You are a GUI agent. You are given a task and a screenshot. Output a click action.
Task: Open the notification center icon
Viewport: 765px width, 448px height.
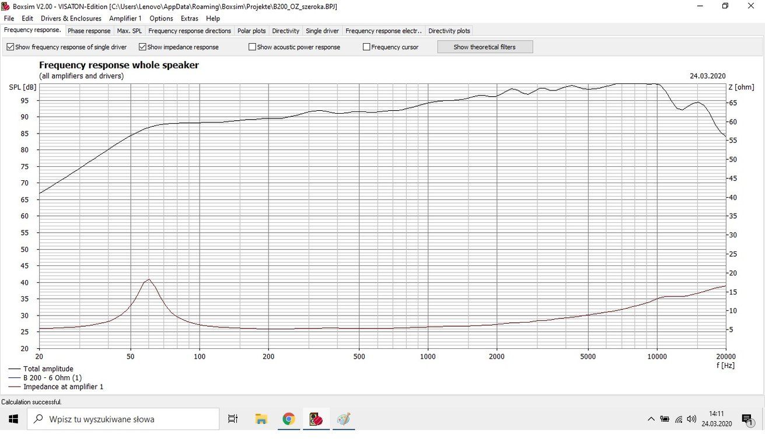click(747, 419)
